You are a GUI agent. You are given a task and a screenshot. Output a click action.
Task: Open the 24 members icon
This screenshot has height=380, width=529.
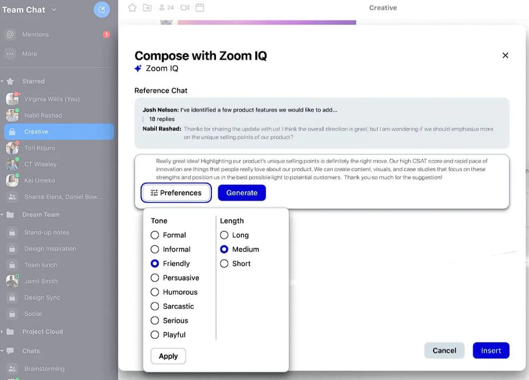[166, 8]
